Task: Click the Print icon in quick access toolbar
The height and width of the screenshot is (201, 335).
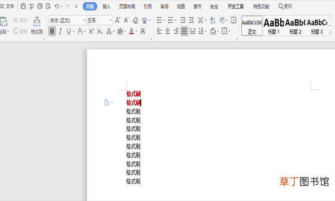Action: point(40,6)
